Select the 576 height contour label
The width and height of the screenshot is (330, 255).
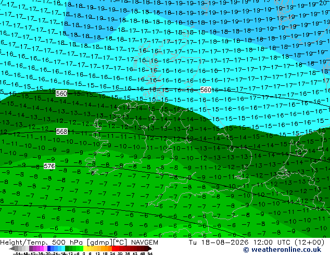pos(49,166)
